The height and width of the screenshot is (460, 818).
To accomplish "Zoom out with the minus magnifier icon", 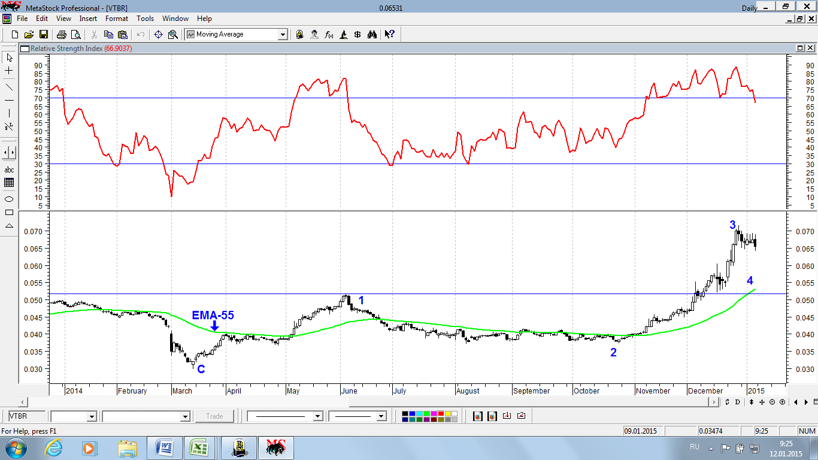I will pyautogui.click(x=772, y=402).
